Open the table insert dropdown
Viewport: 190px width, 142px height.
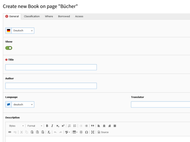click(x=75, y=132)
